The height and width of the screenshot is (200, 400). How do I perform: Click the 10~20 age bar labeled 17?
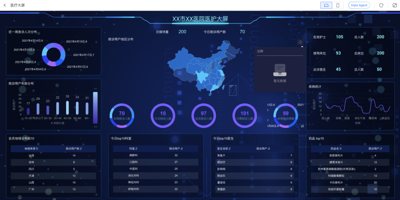coord(28,111)
